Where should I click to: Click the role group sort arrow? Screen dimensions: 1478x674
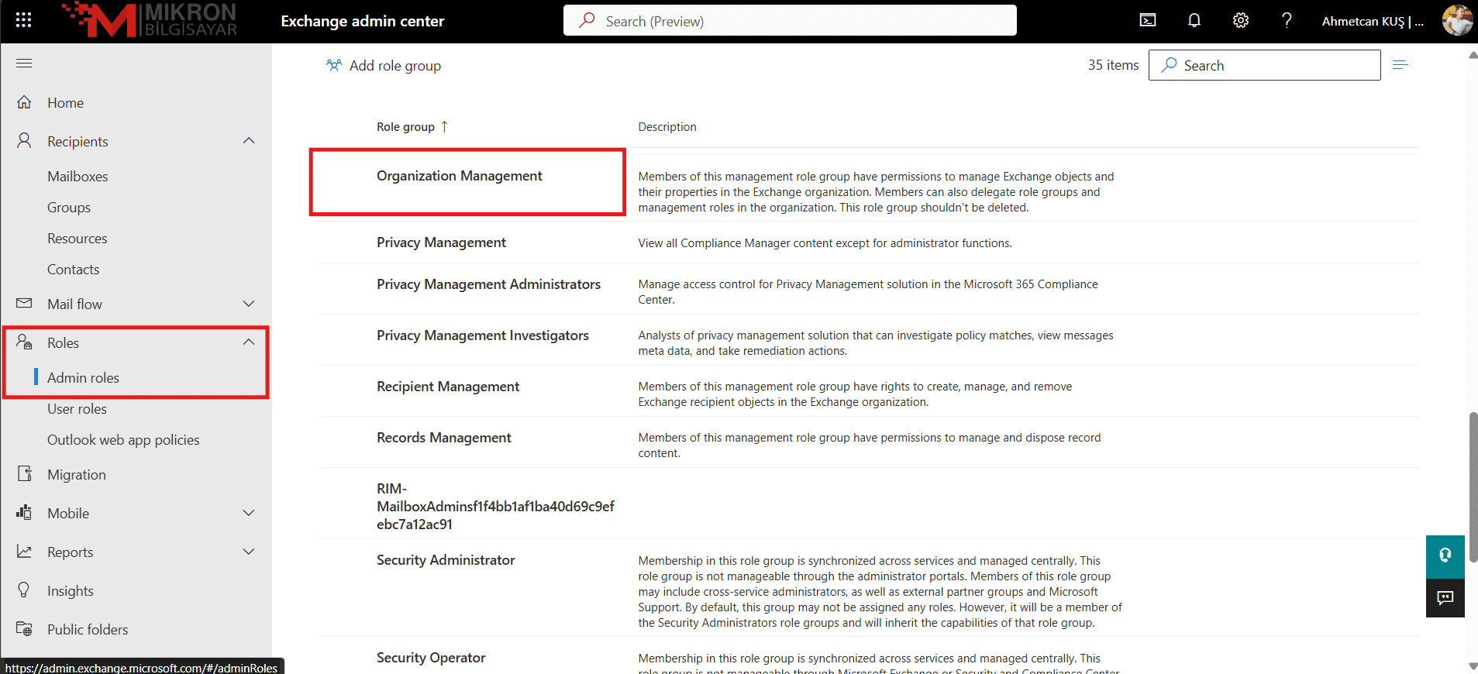(x=444, y=126)
